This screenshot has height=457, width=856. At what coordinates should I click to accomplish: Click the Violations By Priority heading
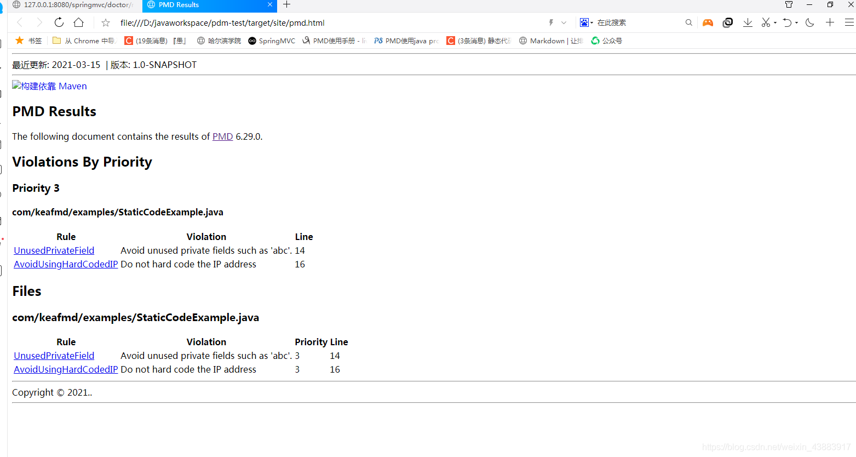tap(82, 162)
